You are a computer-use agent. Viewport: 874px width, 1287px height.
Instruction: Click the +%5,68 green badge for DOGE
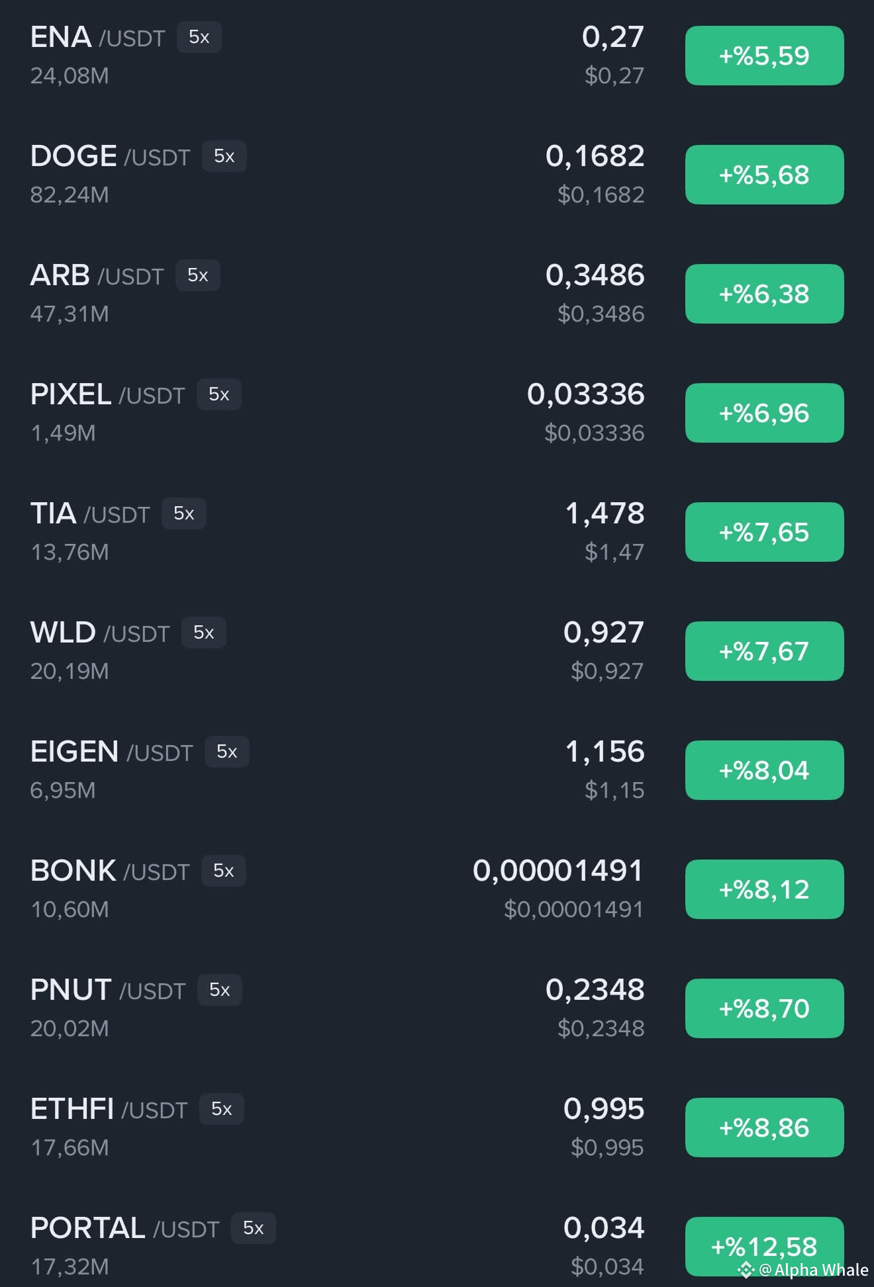tap(764, 175)
